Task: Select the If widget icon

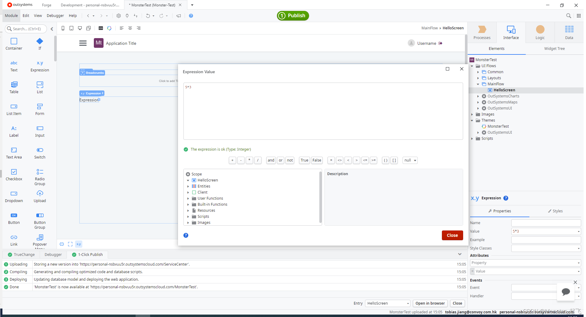Action: [40, 41]
